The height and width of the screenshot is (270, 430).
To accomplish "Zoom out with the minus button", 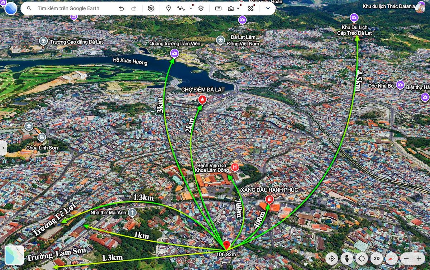I will pyautogui.click(x=406, y=258).
